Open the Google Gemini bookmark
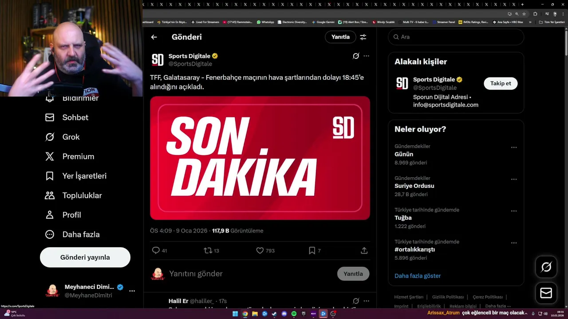Image resolution: width=568 pixels, height=319 pixels. pos(323,22)
